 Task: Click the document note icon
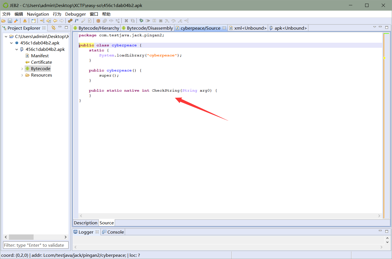90,21
